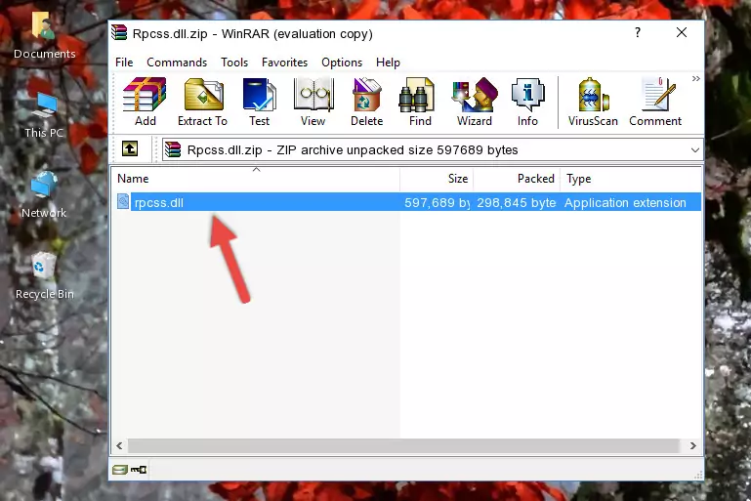Show archive Info
This screenshot has height=501, width=751.
[527, 102]
